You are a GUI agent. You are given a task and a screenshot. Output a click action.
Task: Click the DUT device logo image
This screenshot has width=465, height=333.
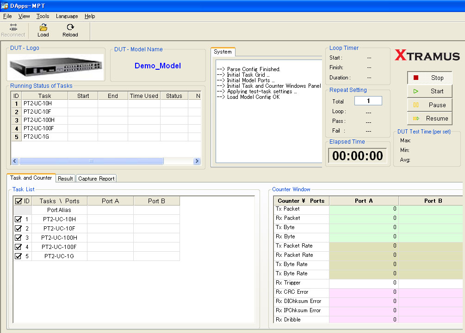tap(56, 67)
